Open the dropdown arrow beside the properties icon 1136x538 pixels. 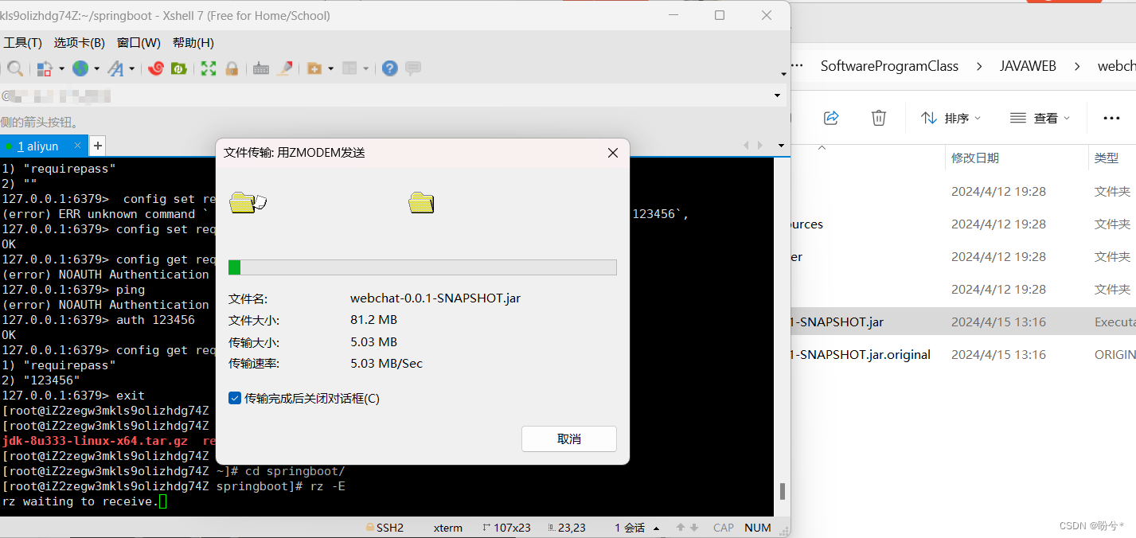[x=61, y=69]
